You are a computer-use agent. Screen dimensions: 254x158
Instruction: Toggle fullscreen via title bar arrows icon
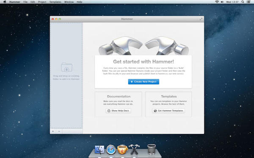(201, 19)
